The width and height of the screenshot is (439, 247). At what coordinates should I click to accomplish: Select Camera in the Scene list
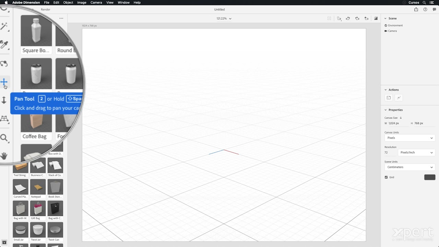(x=392, y=31)
